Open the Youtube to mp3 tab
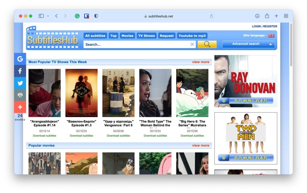Viewport: 307px width, 193px height. (x=192, y=36)
